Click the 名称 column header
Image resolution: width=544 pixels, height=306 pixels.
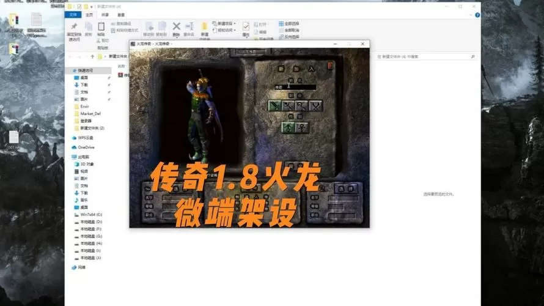[x=121, y=66]
